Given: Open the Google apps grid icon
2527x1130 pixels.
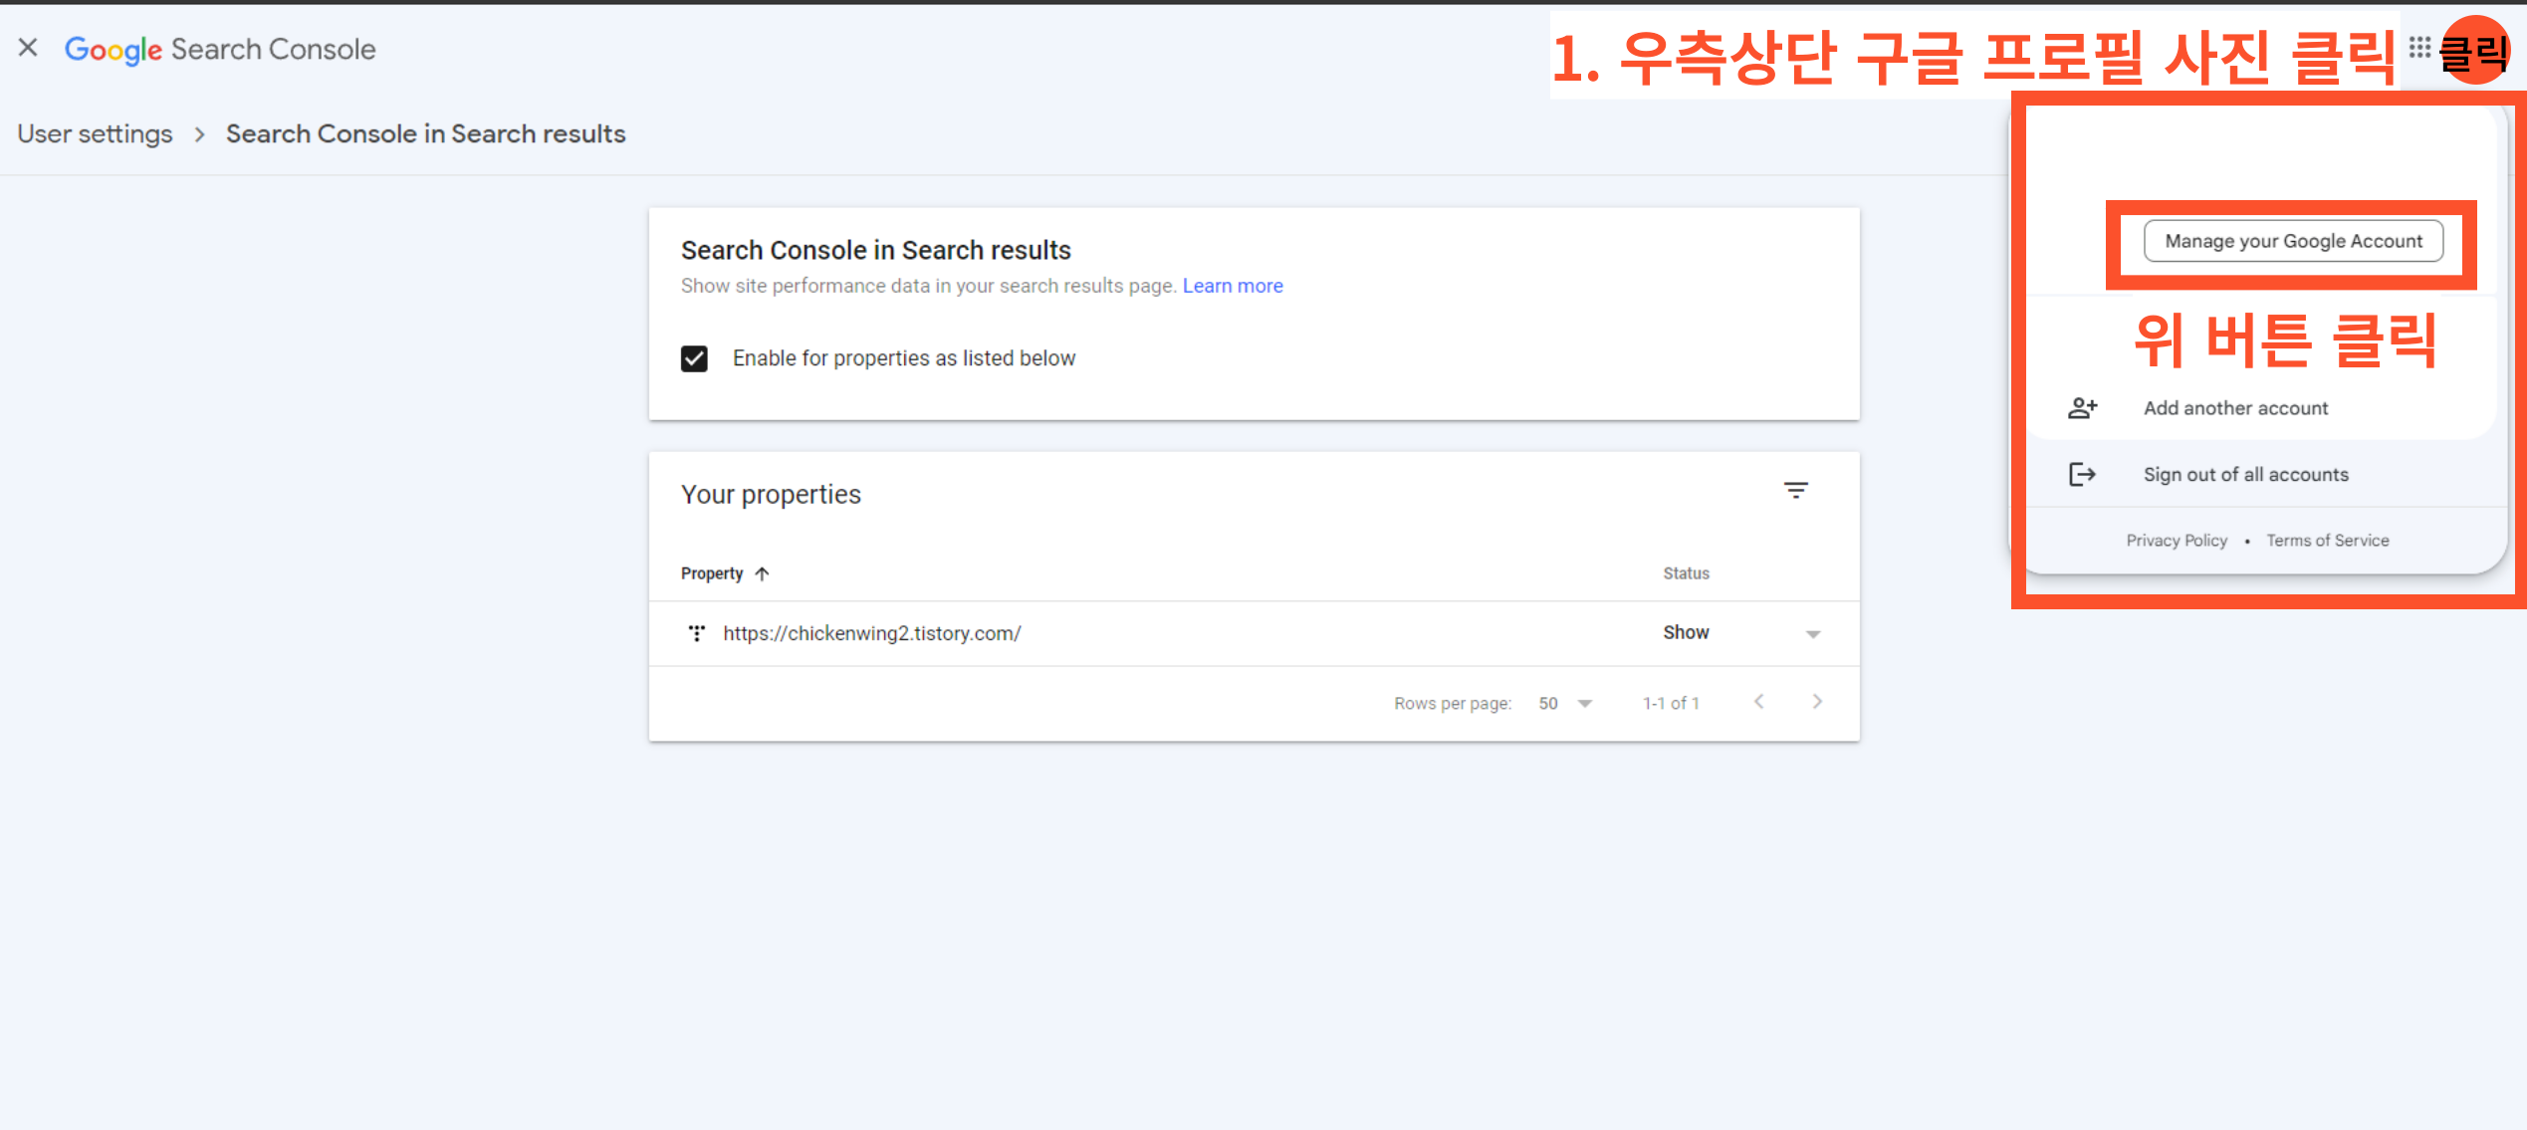Looking at the screenshot, I should point(2419,48).
